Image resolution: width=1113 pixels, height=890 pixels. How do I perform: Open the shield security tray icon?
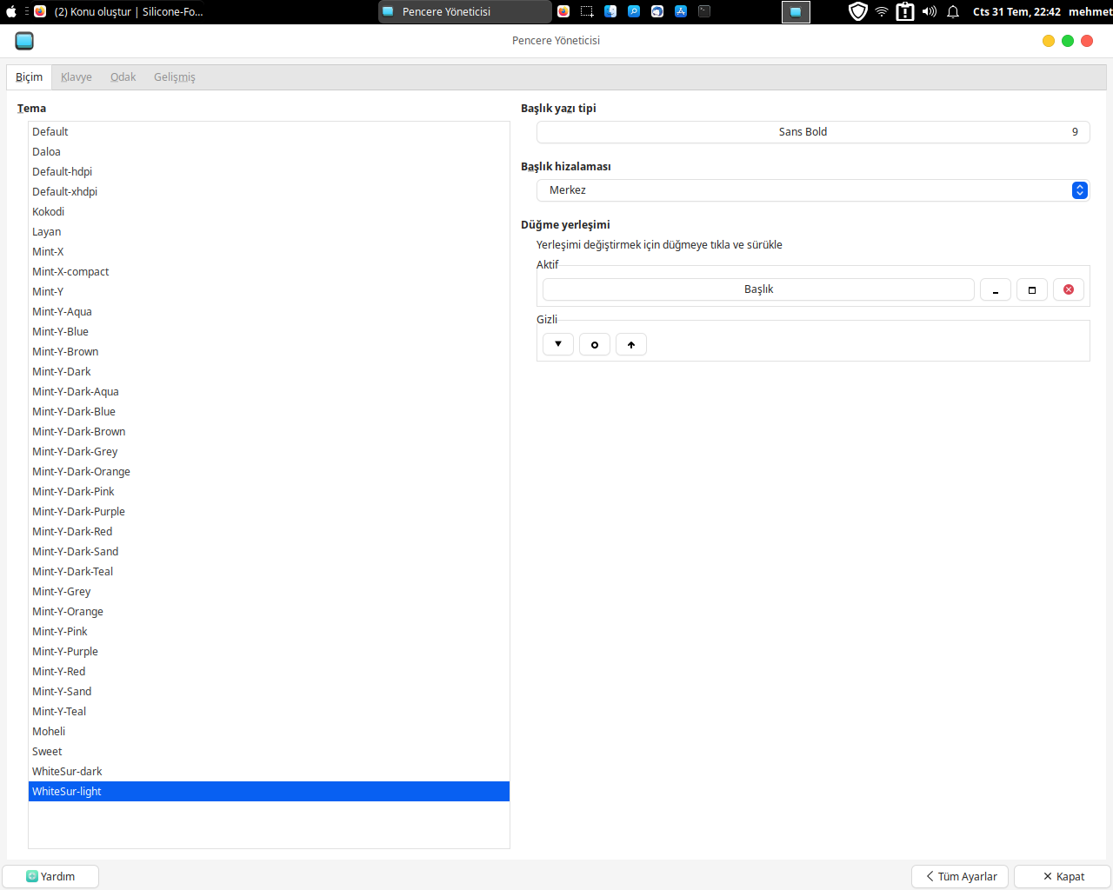point(858,11)
